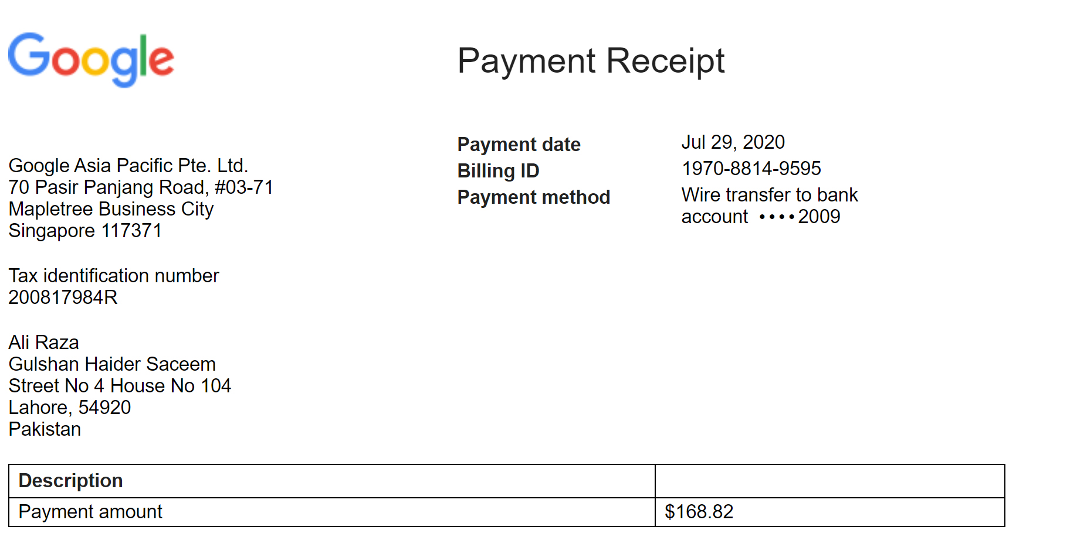Click the Payment date label
The height and width of the screenshot is (537, 1077).
click(x=519, y=144)
